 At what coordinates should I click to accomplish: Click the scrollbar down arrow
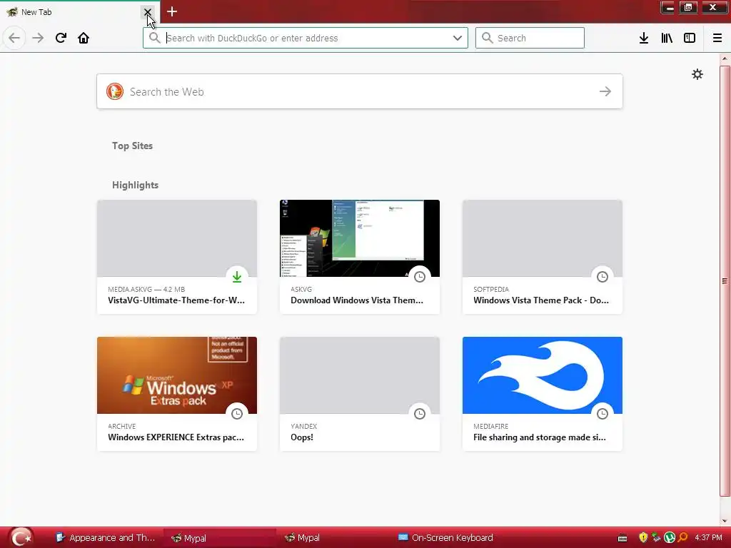pyautogui.click(x=725, y=521)
